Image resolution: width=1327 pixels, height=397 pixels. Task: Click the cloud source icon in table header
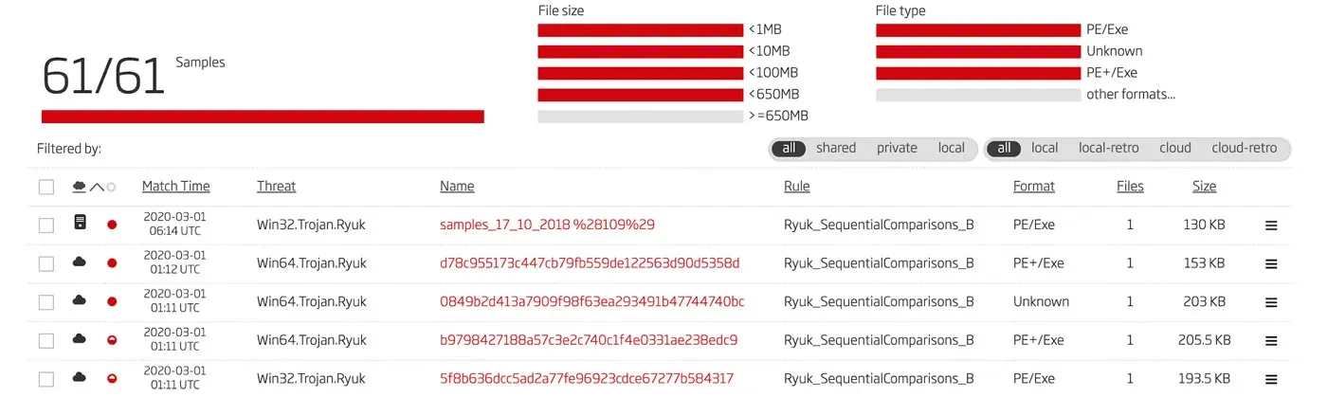(x=80, y=187)
